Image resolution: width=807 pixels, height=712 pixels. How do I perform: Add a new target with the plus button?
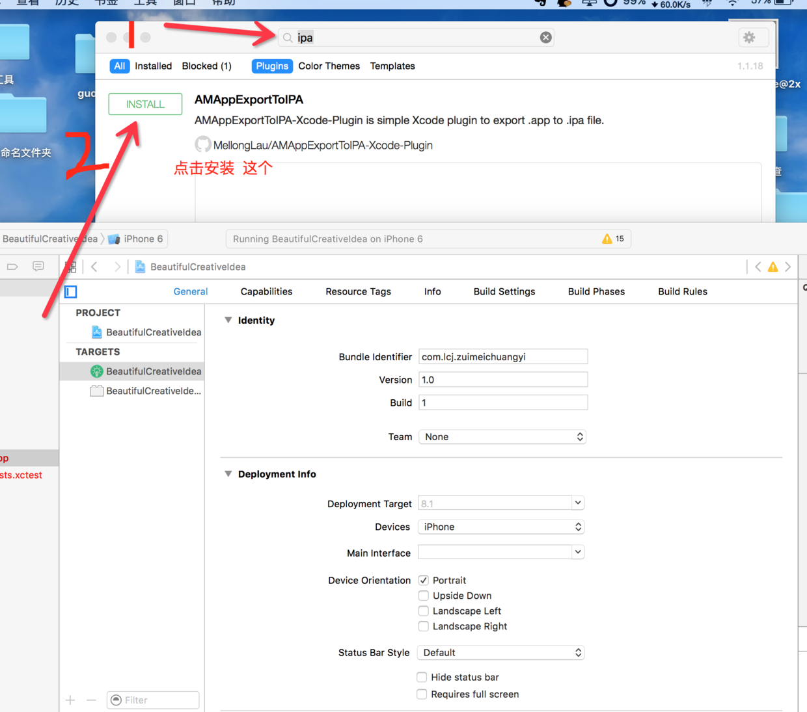70,700
